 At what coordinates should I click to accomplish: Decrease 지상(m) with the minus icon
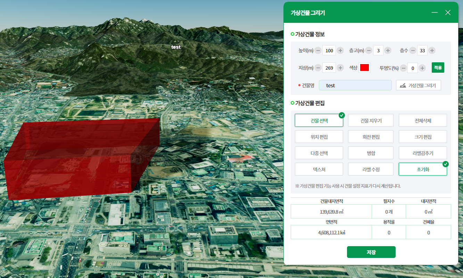point(318,68)
